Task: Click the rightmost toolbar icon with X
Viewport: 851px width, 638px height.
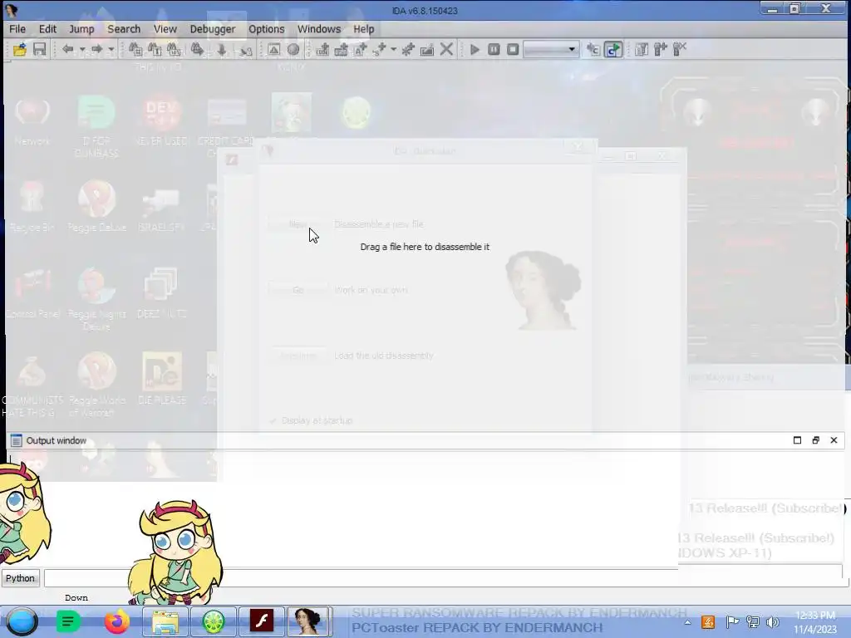Action: [x=680, y=50]
